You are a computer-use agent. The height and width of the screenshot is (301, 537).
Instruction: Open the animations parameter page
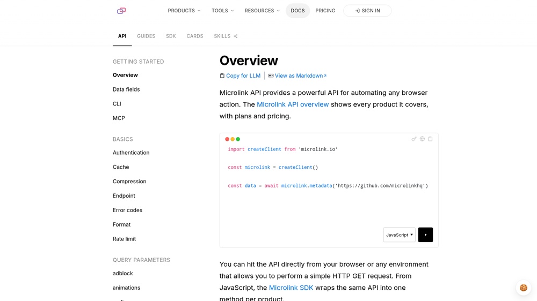pos(126,288)
